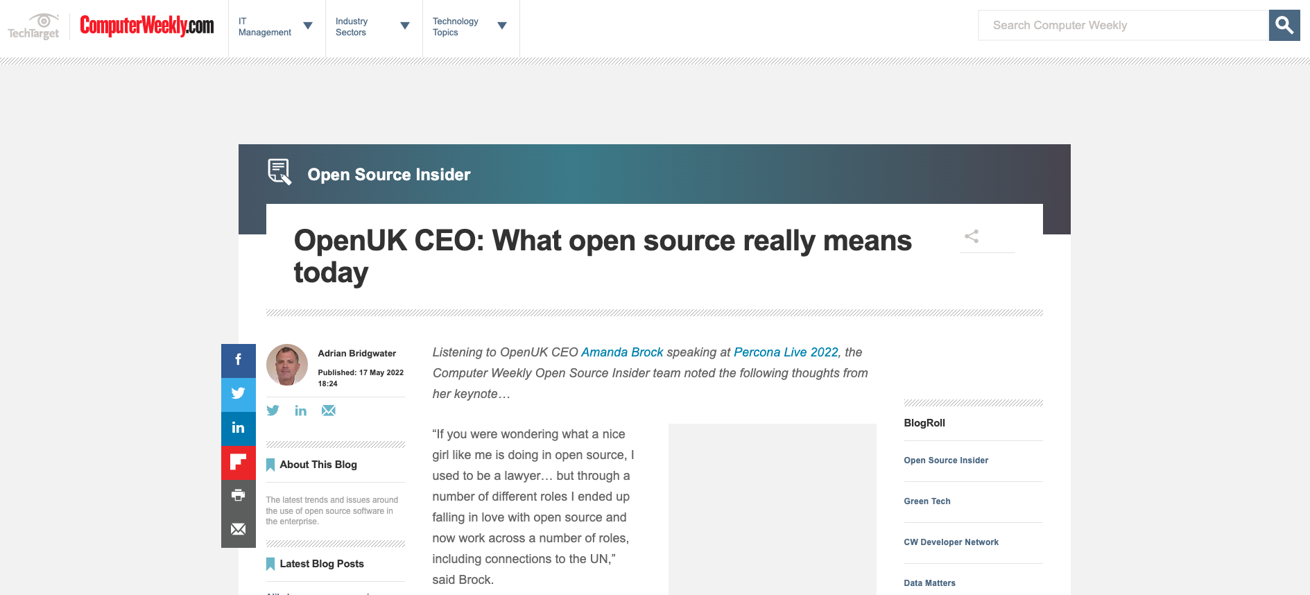This screenshot has width=1310, height=595.
Task: Click the Latest Blog Posts heading
Action: tap(322, 564)
